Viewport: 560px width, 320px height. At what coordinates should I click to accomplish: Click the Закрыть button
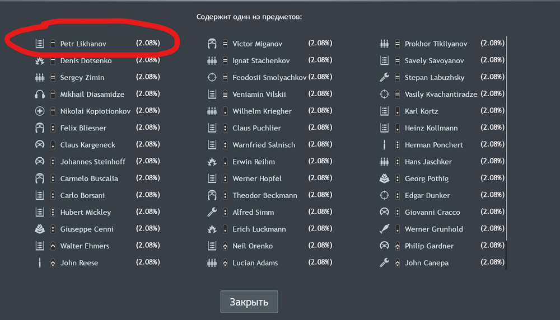pyautogui.click(x=249, y=302)
